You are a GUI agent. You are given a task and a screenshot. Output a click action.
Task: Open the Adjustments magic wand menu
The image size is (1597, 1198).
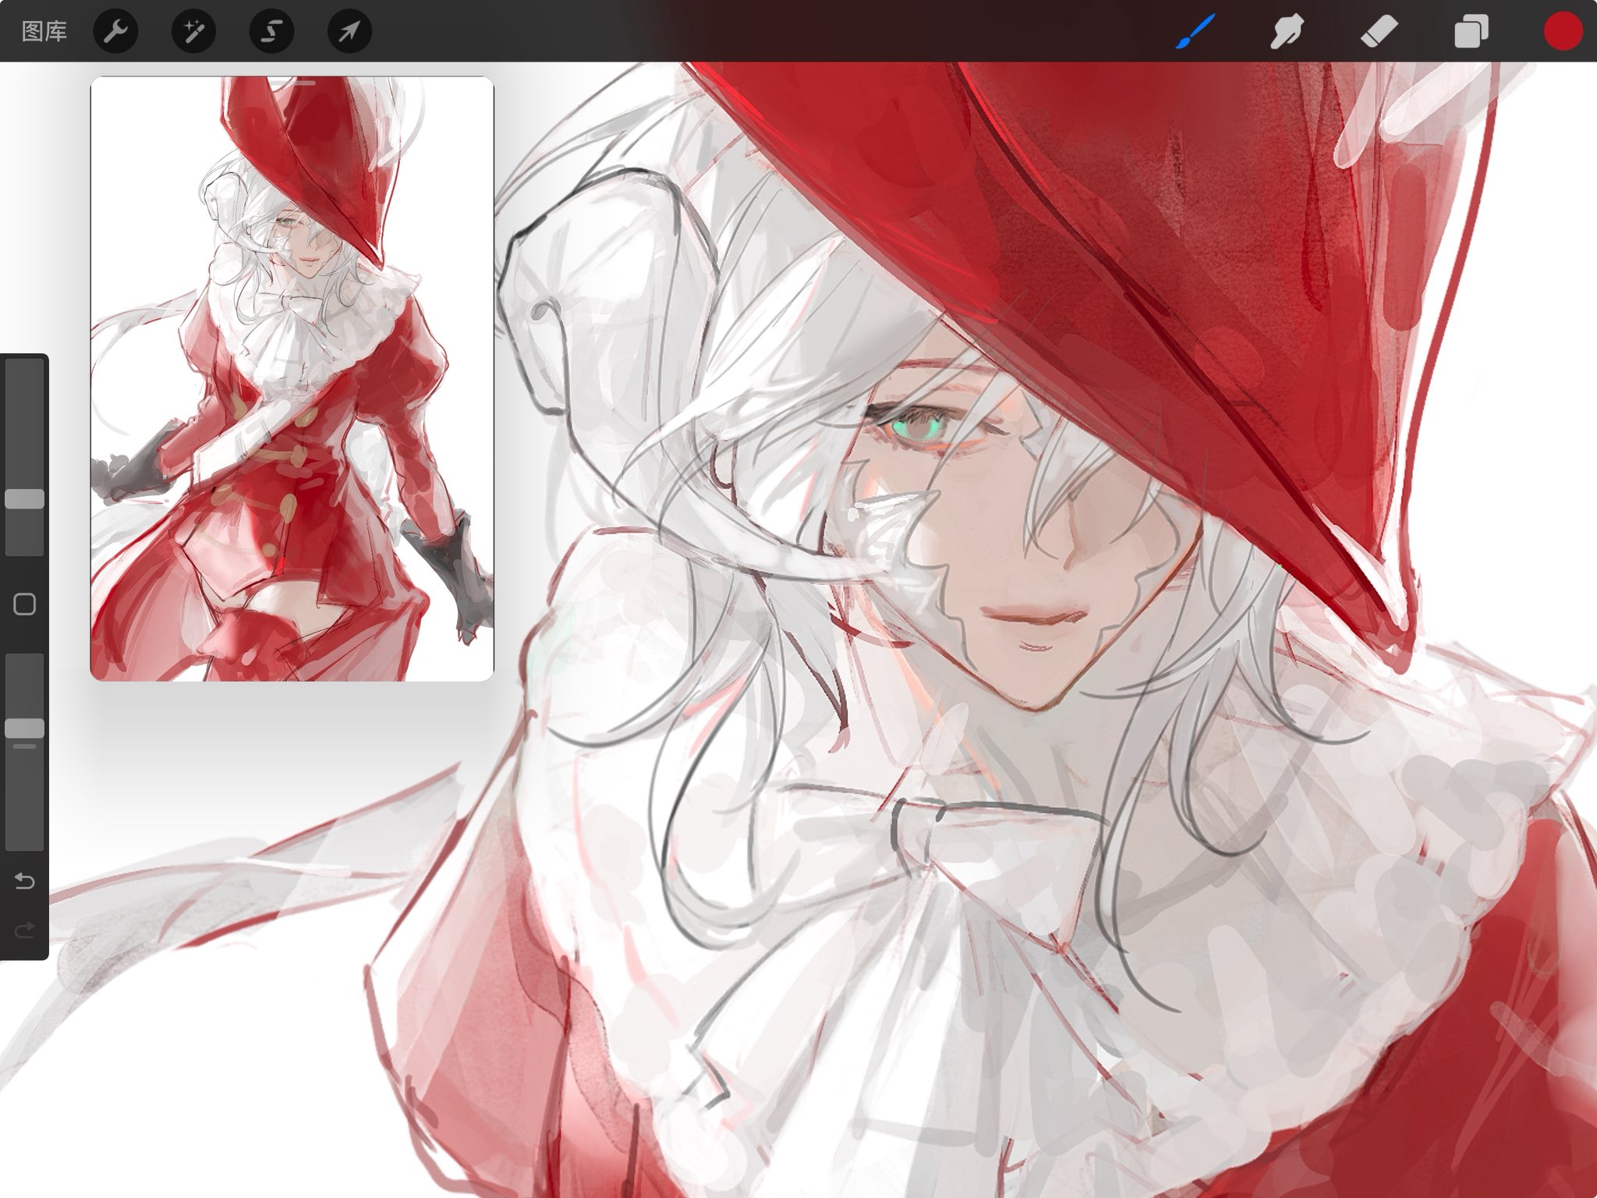[193, 31]
